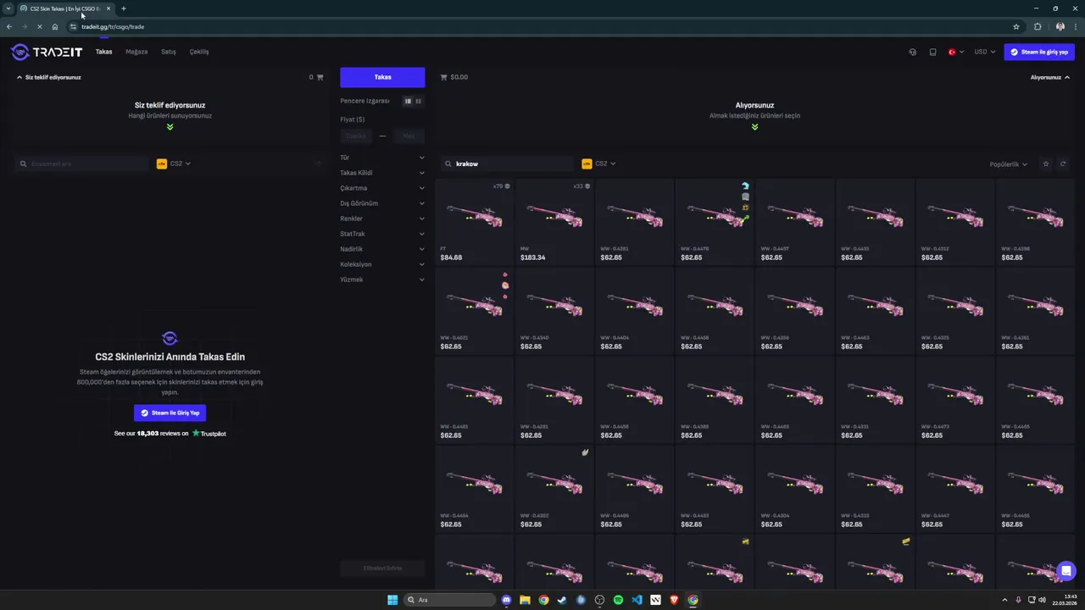Expand the Çıkartma filter
Viewport: 1085px width, 610px height.
pyautogui.click(x=382, y=188)
